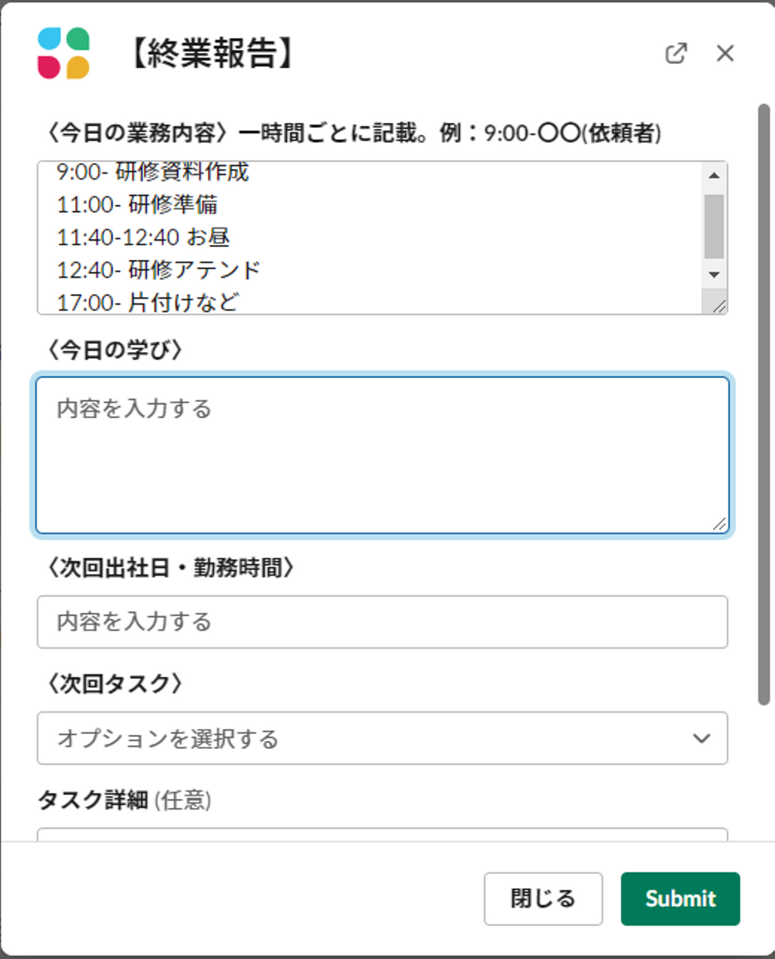Place cursor on the 17:00- 片付けなど line
This screenshot has height=959, width=775.
148,303
